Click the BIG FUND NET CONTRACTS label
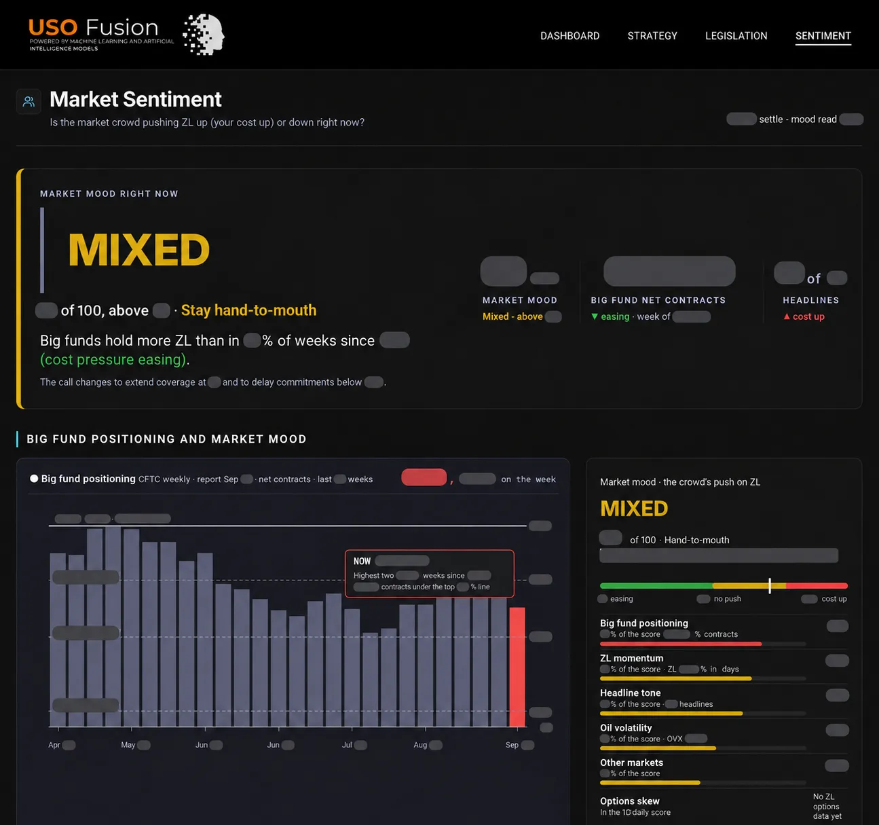Screen dimensions: 879x825 click(x=658, y=300)
